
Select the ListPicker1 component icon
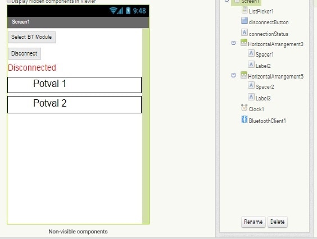244,10
